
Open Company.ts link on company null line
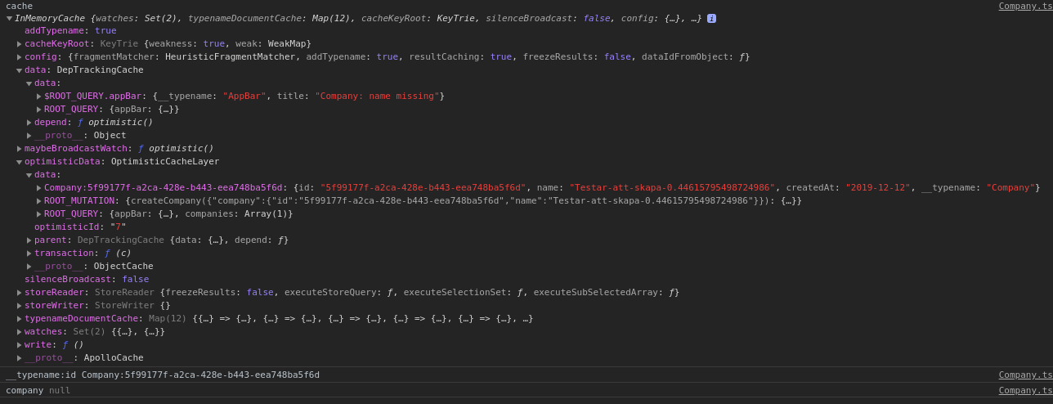point(1025,390)
